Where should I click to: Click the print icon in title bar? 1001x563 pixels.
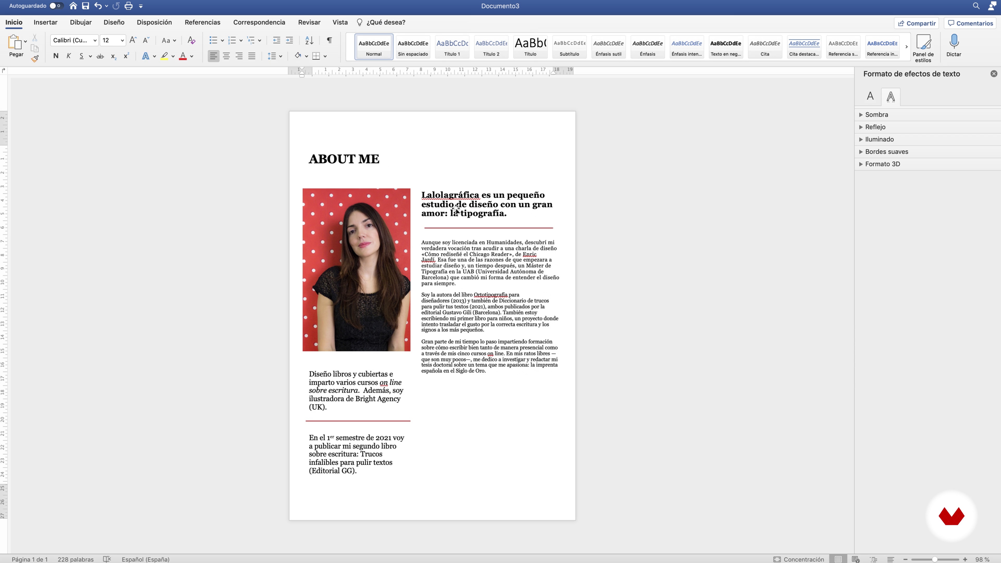[x=129, y=6]
